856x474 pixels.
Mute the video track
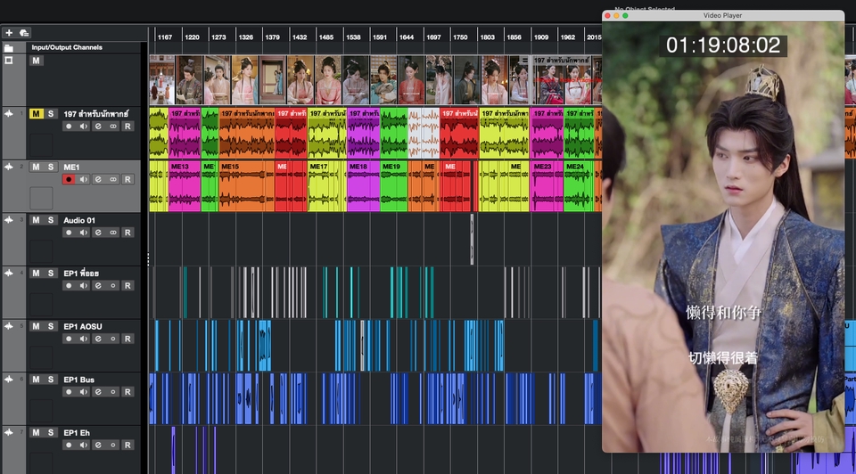[36, 61]
